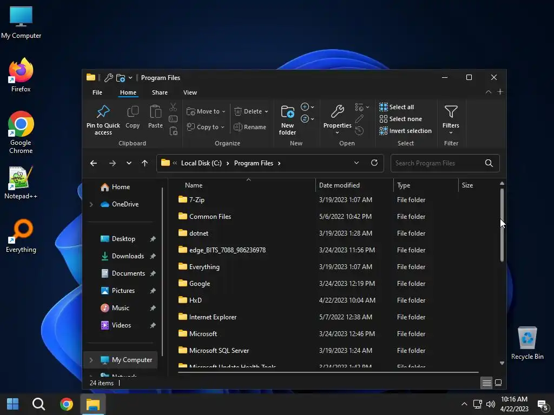
Task: Expand OneDrive in navigation pane
Action: [91, 204]
